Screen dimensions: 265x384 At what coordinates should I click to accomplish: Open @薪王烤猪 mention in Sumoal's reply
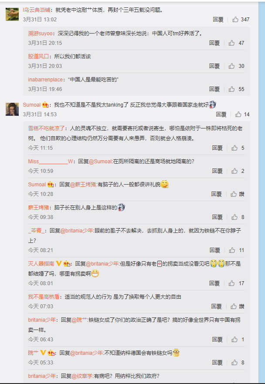click(83, 185)
